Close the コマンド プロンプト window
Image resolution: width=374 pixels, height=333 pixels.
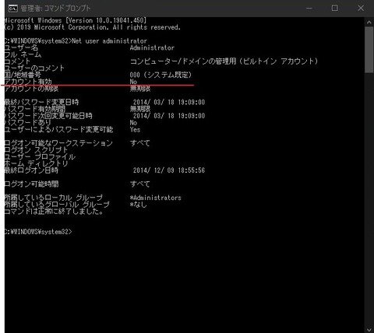tap(361, 9)
